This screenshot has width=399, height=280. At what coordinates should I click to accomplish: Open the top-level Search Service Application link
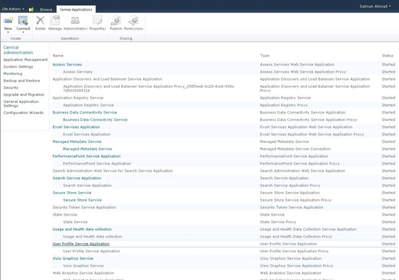click(77, 178)
